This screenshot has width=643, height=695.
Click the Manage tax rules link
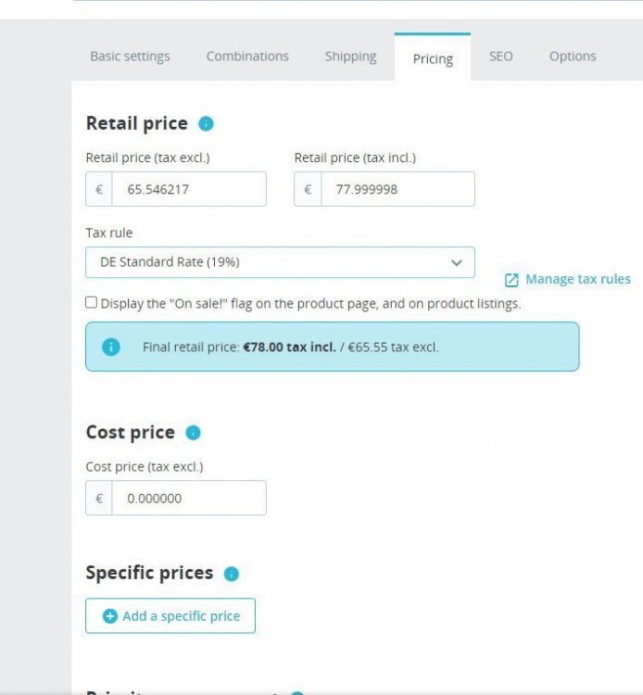577,279
